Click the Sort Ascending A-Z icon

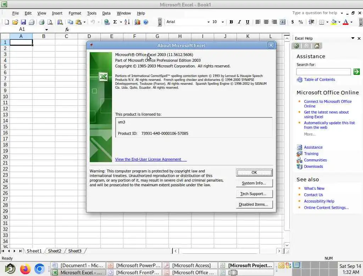(127, 22)
